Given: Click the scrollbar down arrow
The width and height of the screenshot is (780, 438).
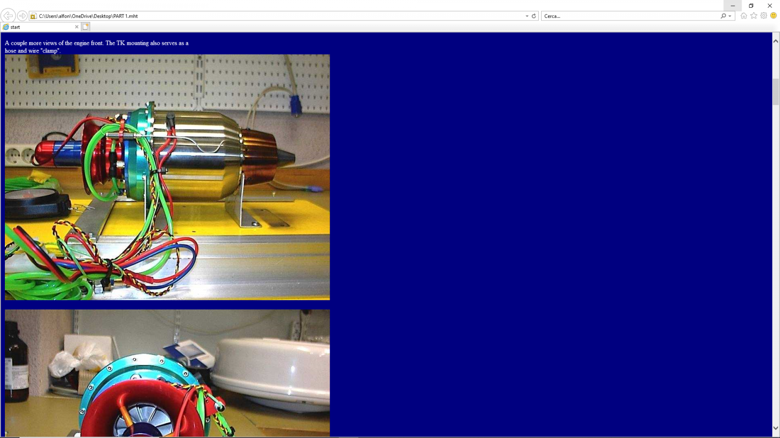Looking at the screenshot, I should pyautogui.click(x=776, y=428).
